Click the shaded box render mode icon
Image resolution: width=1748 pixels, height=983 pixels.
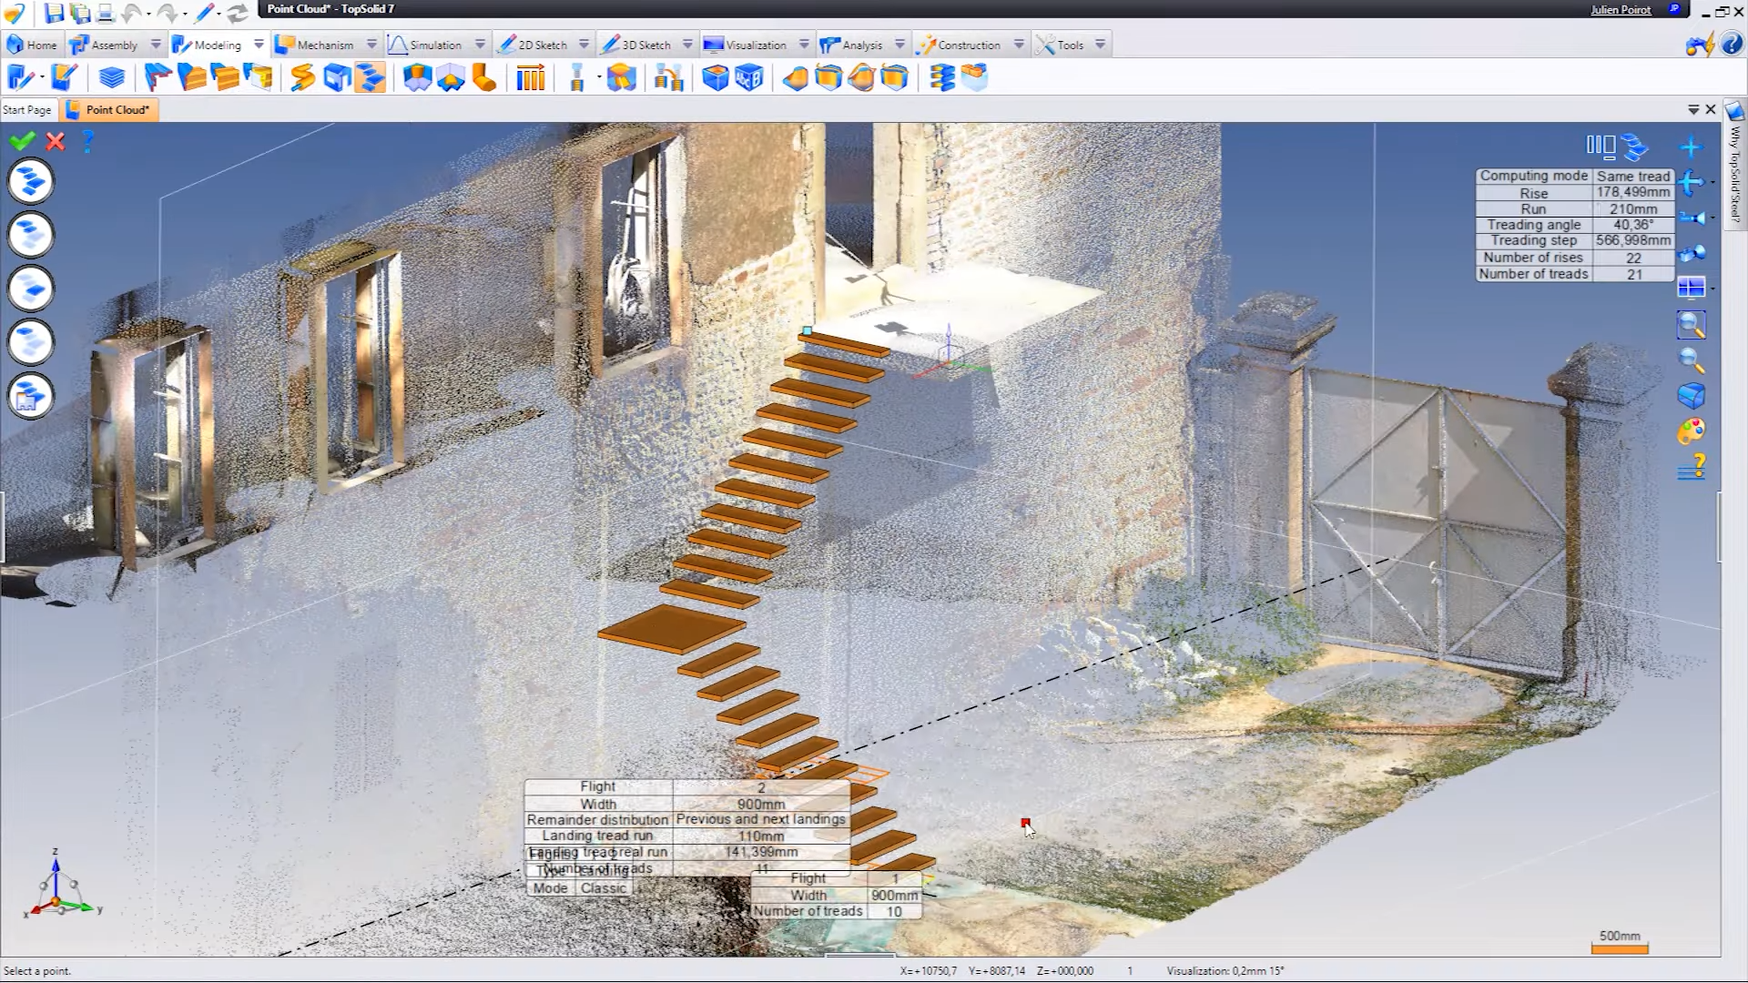tap(1692, 394)
